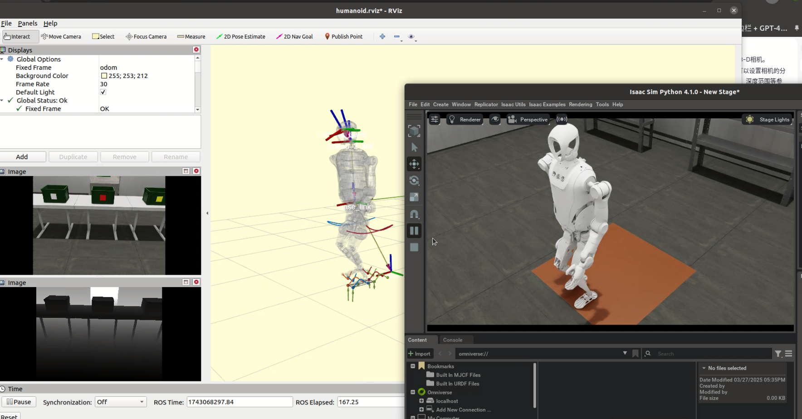Open the Stage Lights dropdown
The width and height of the screenshot is (802, 419).
pos(768,119)
